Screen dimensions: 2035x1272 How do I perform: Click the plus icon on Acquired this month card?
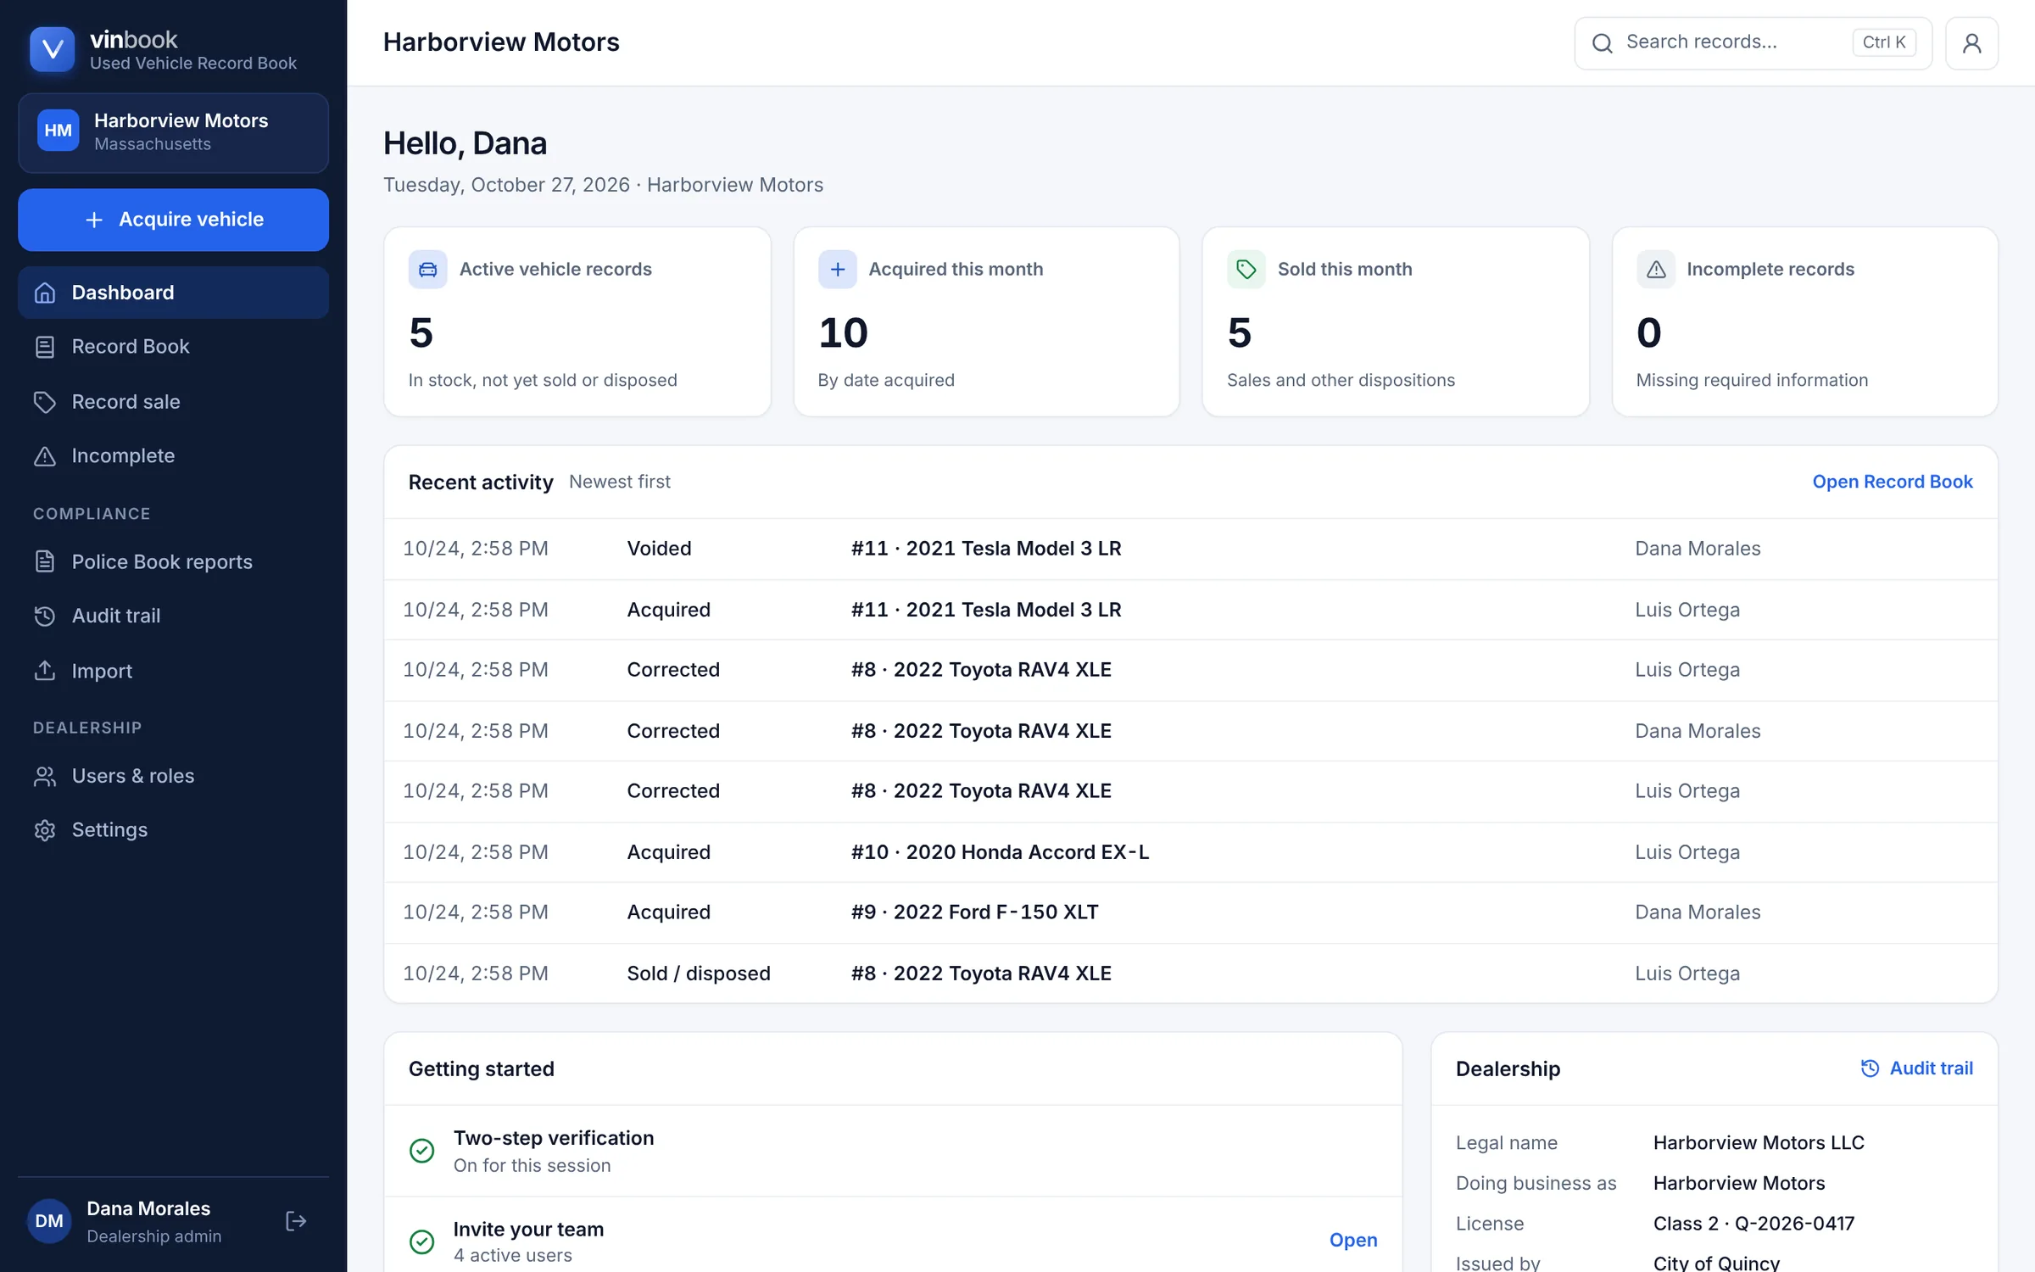[x=837, y=269]
